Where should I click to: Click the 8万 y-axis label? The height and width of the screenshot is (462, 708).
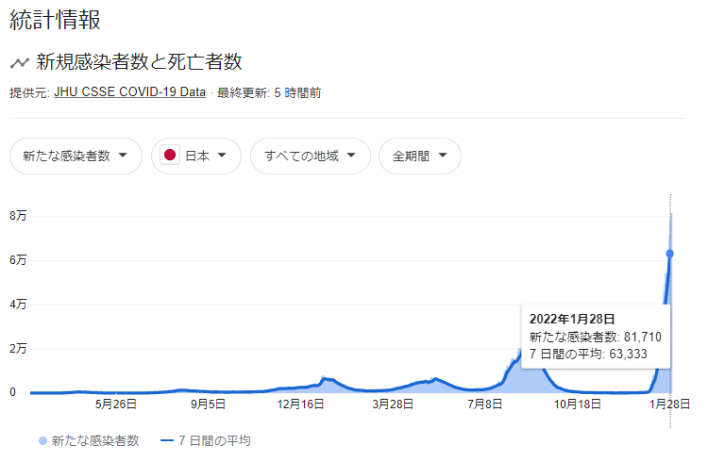(x=18, y=216)
